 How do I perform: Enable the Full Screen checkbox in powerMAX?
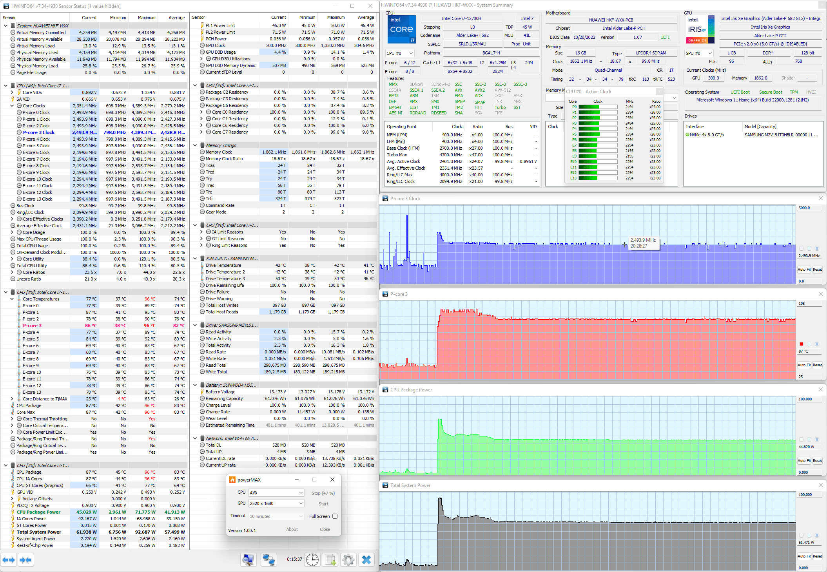(x=335, y=516)
